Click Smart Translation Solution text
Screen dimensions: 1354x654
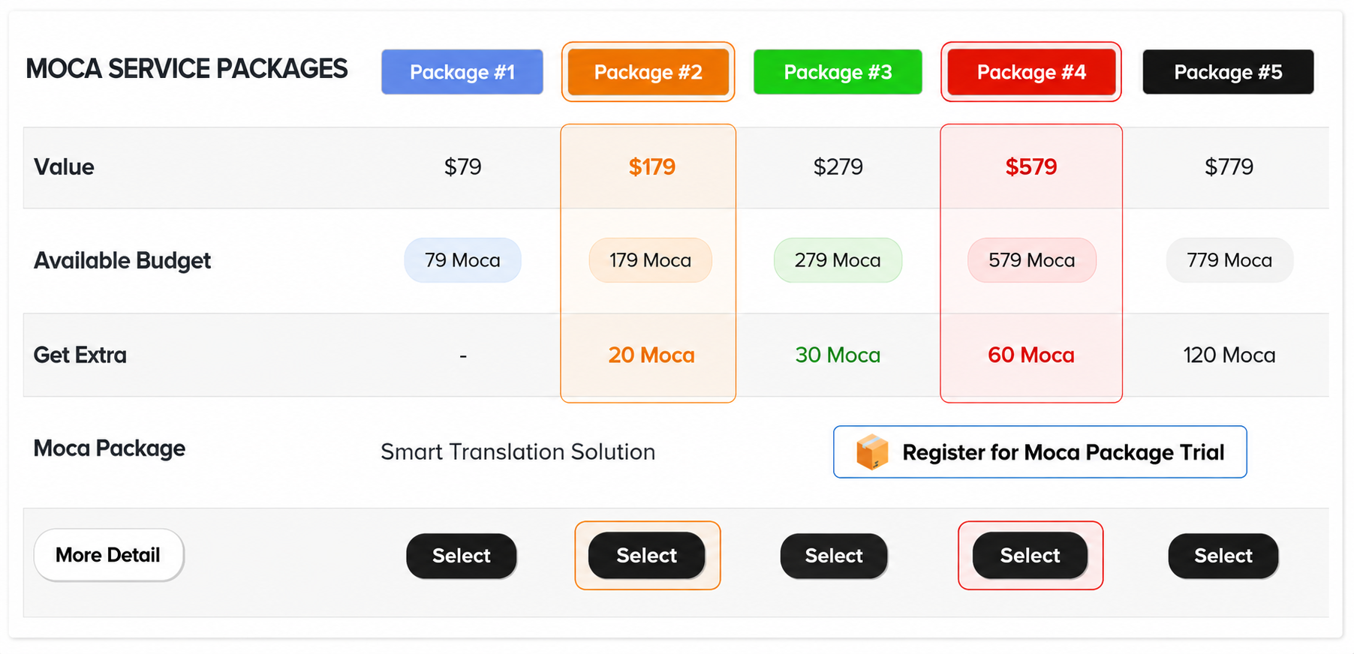click(518, 452)
